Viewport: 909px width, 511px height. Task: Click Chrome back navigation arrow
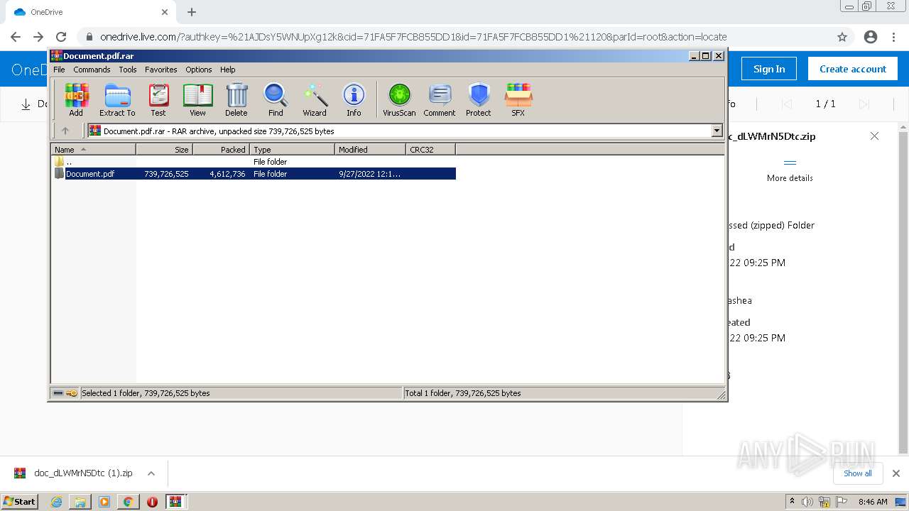click(16, 37)
